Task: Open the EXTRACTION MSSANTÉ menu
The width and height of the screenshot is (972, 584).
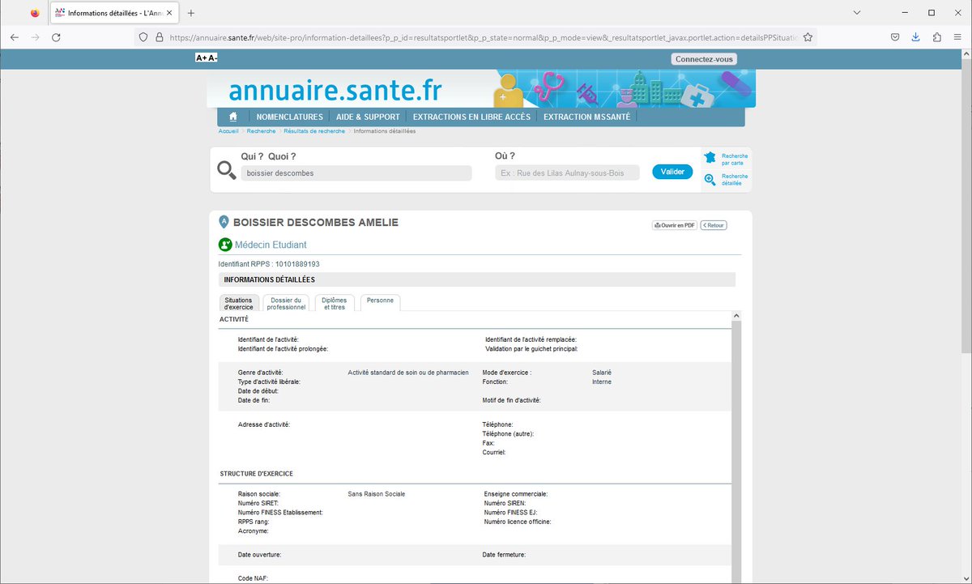Action: point(586,117)
